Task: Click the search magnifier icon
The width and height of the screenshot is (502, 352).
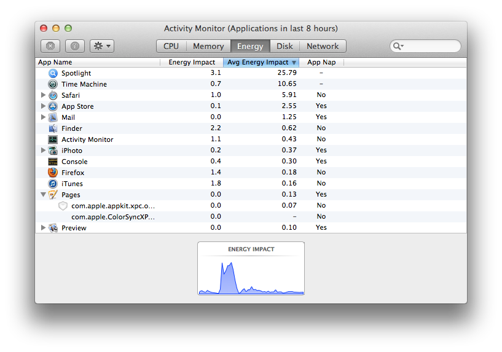Action: click(398, 46)
